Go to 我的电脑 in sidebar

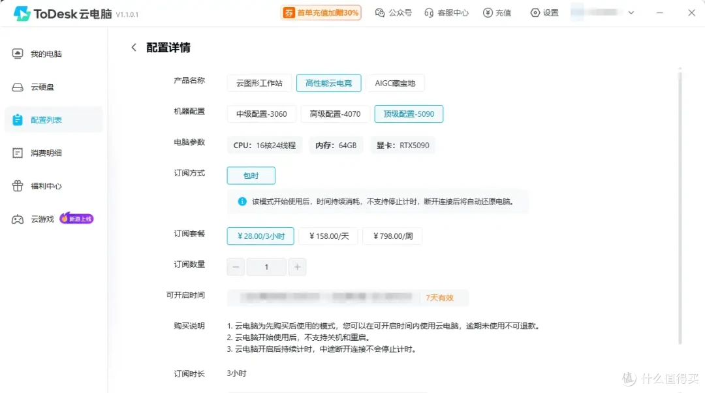tap(54, 54)
